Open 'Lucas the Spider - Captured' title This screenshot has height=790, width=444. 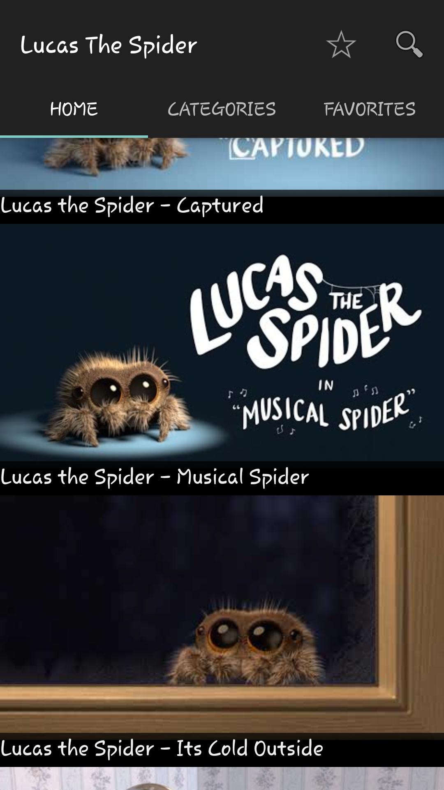(132, 206)
